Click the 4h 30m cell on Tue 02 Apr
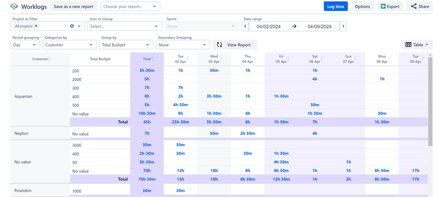The width and height of the screenshot is (438, 197). click(181, 105)
